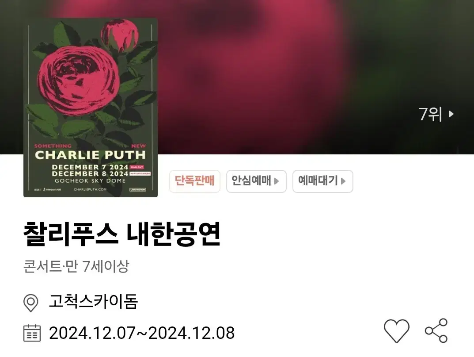Open the share icon
Screen dimensions: 474x357
(436, 330)
